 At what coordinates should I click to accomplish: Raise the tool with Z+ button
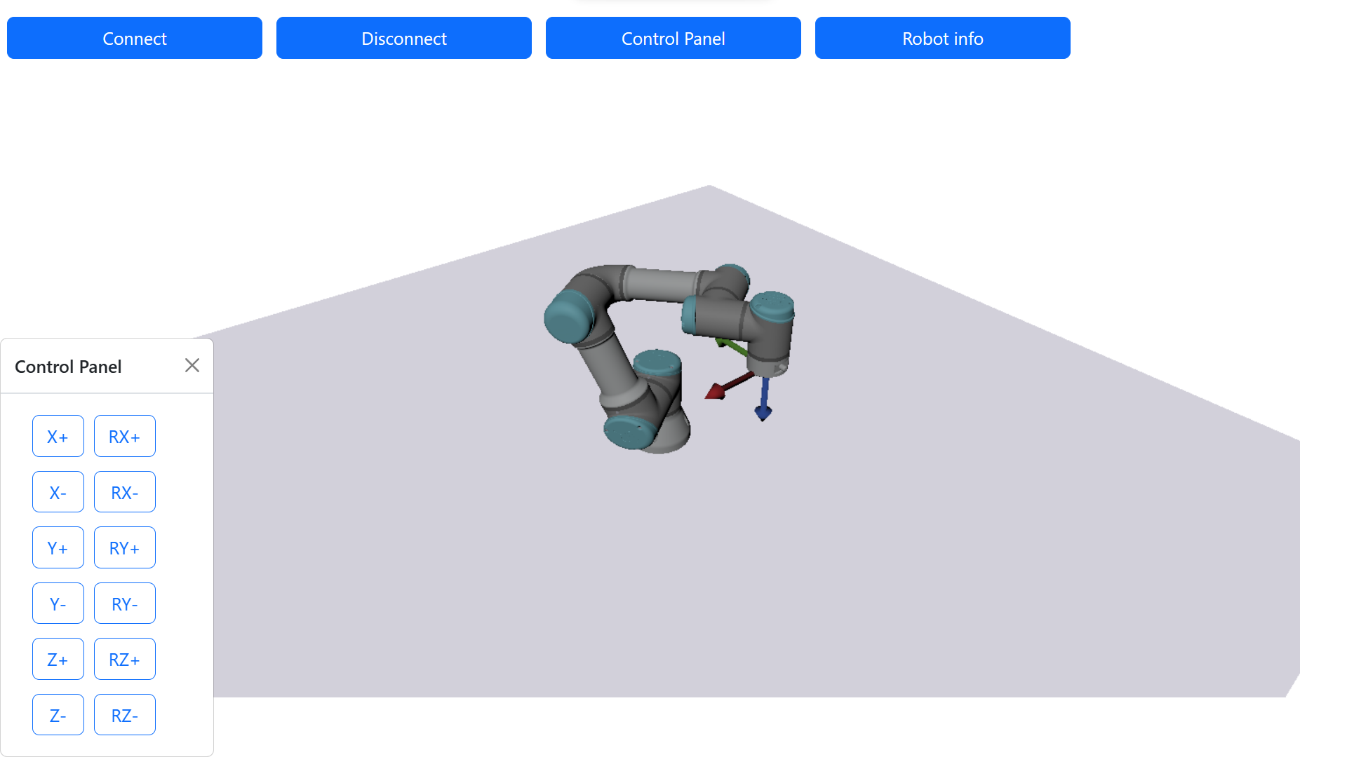point(58,659)
